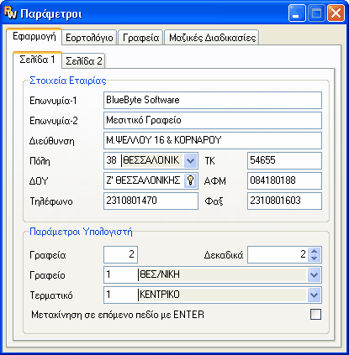The width and height of the screenshot is (349, 355).
Task: Click the Γραφεία count field showing 2
Action: pyautogui.click(x=120, y=254)
